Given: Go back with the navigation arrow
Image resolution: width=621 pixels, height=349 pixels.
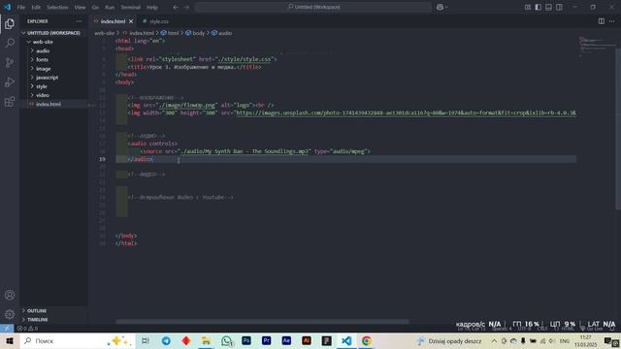Looking at the screenshot, I should point(176,7).
